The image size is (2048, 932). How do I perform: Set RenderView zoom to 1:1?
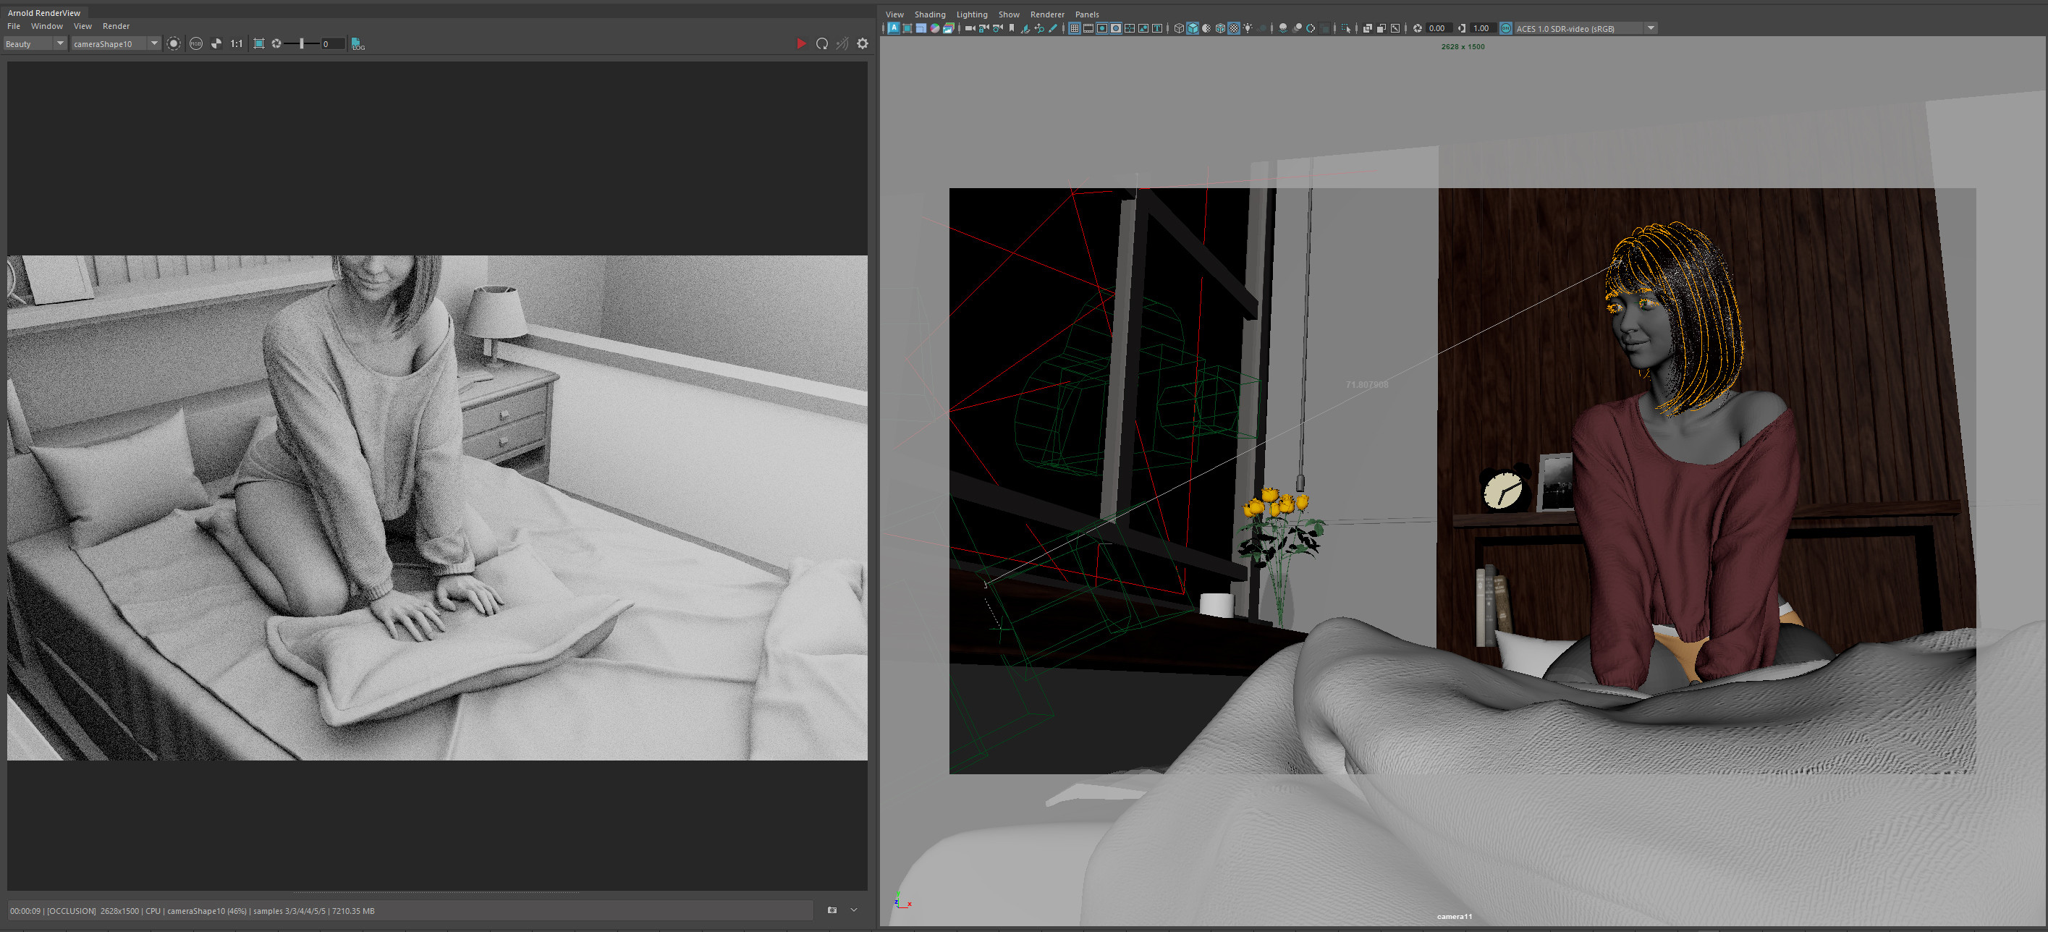point(237,43)
